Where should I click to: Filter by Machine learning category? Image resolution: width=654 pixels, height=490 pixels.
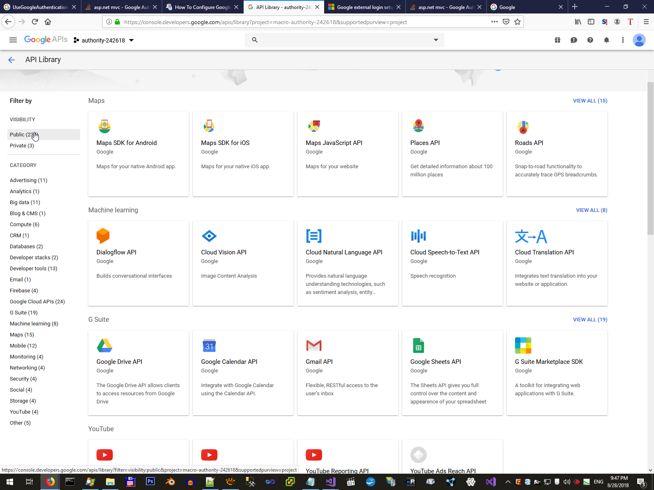[x=34, y=324]
